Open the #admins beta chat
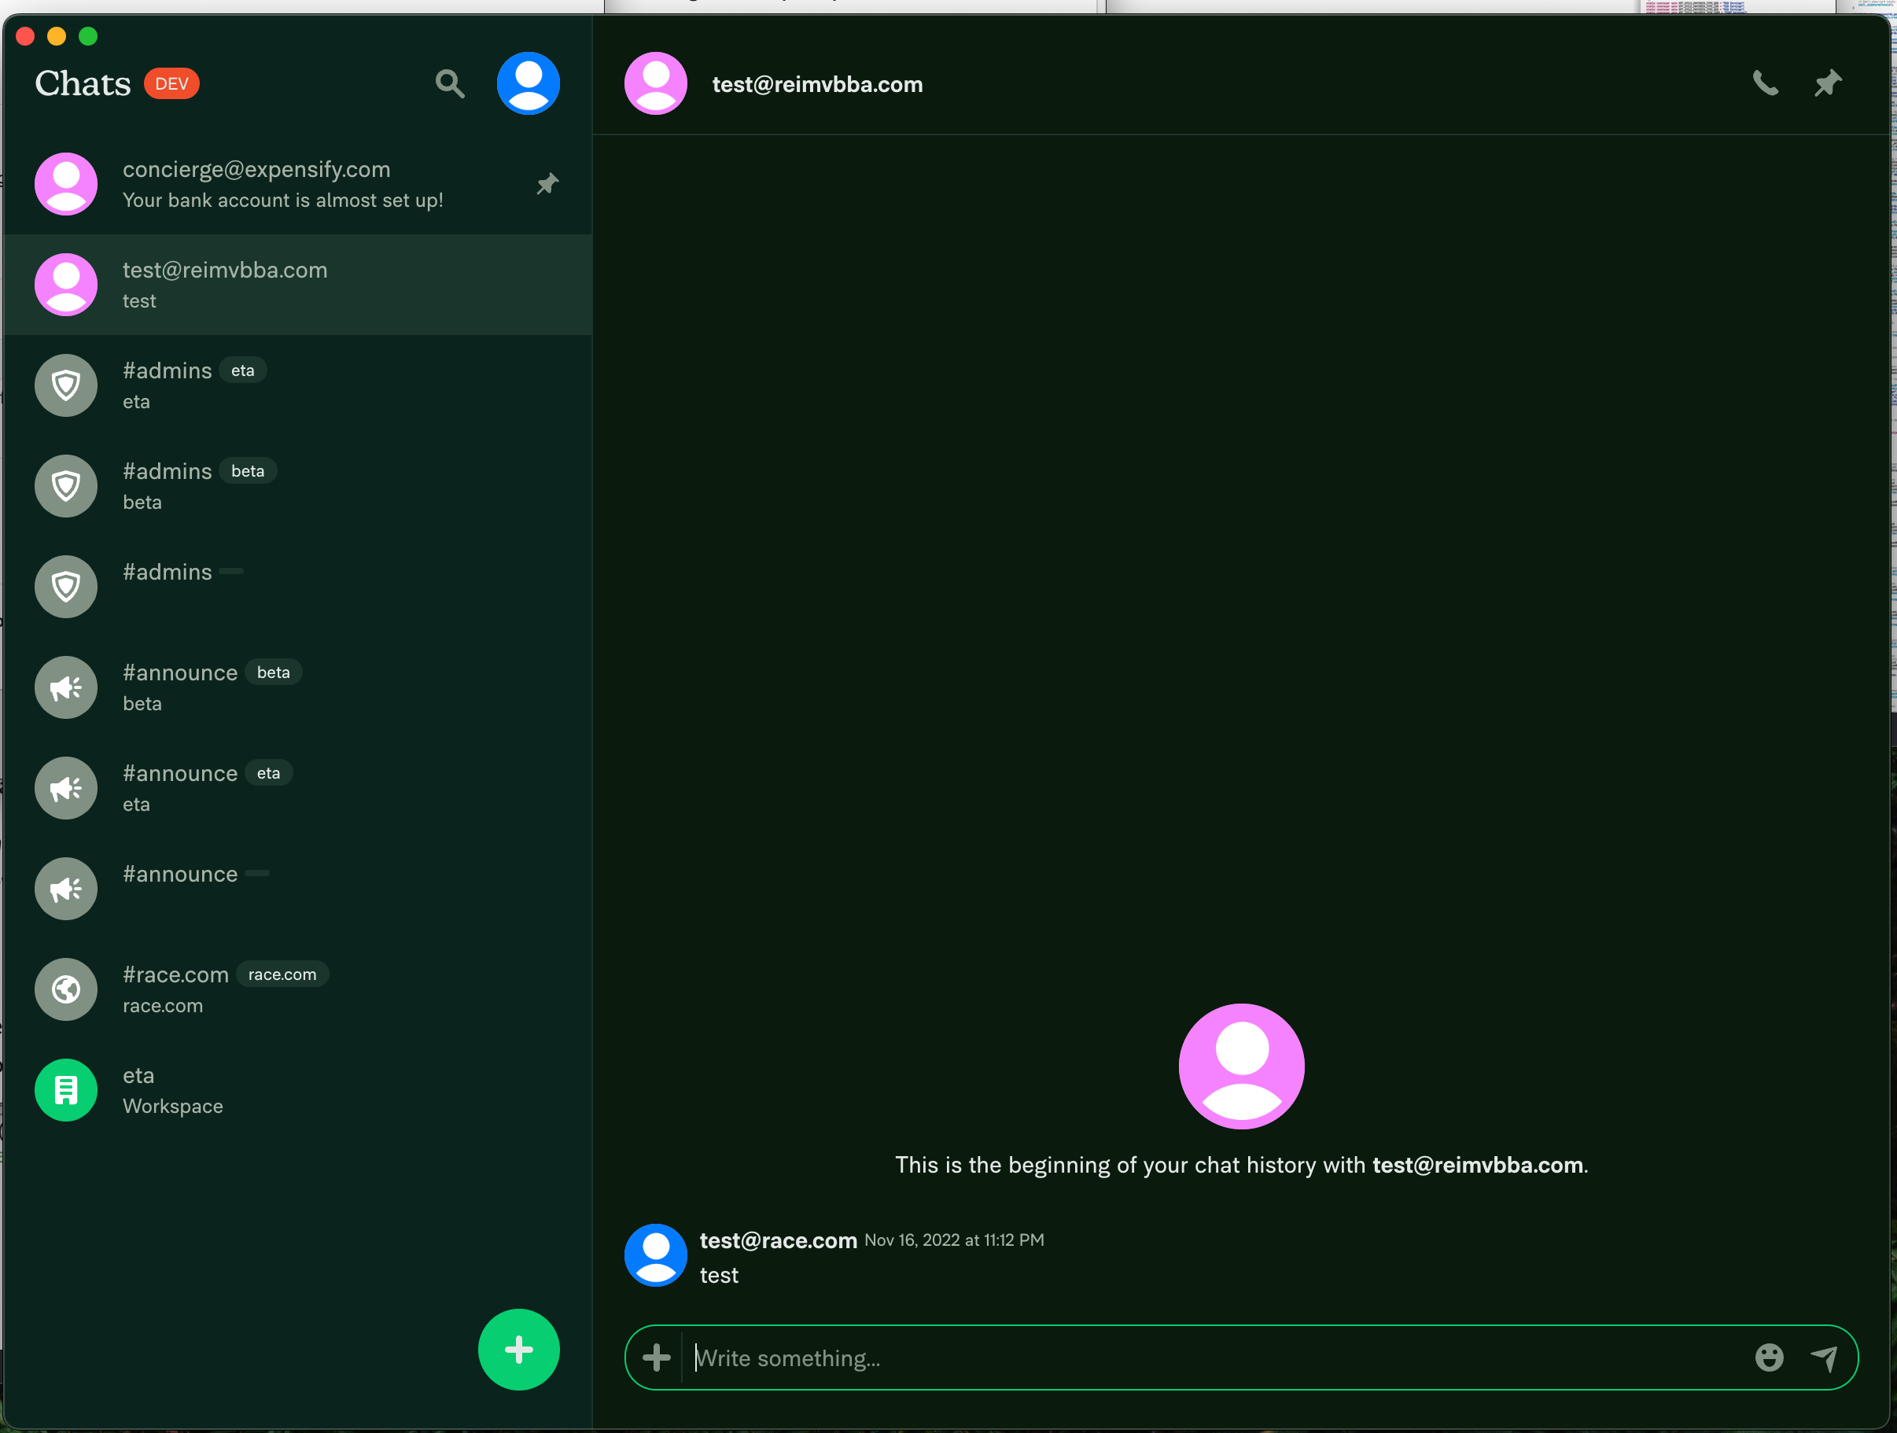Screen dimensions: 1897x1433 [297, 485]
